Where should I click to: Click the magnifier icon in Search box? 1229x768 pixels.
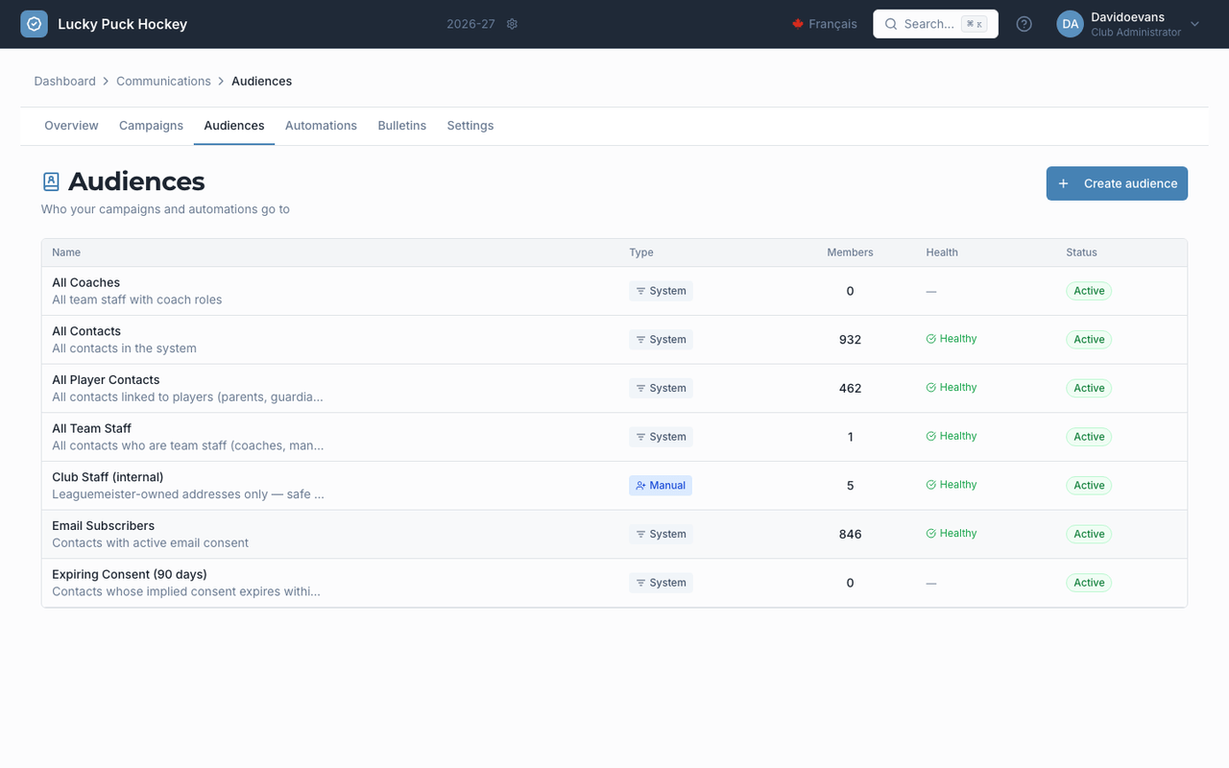[x=891, y=24]
